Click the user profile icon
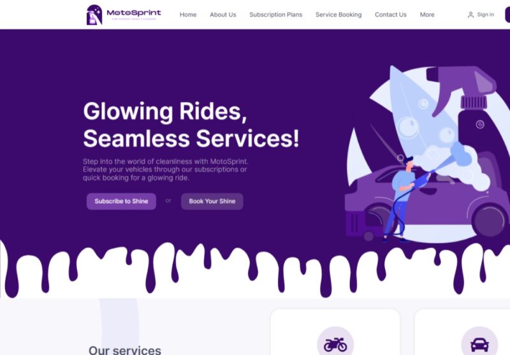Viewport: 510px width, 355px height. [x=470, y=15]
